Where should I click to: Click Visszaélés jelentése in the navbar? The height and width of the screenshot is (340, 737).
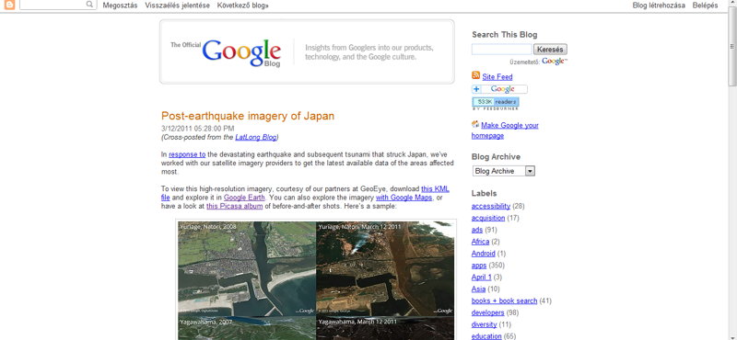[177, 6]
